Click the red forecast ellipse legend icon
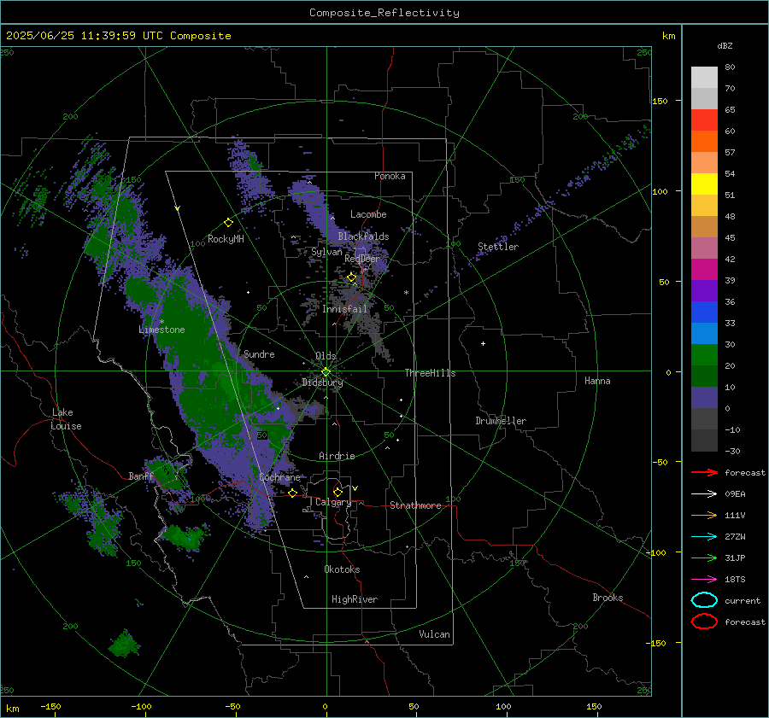Viewport: 769px width, 718px height. (704, 622)
